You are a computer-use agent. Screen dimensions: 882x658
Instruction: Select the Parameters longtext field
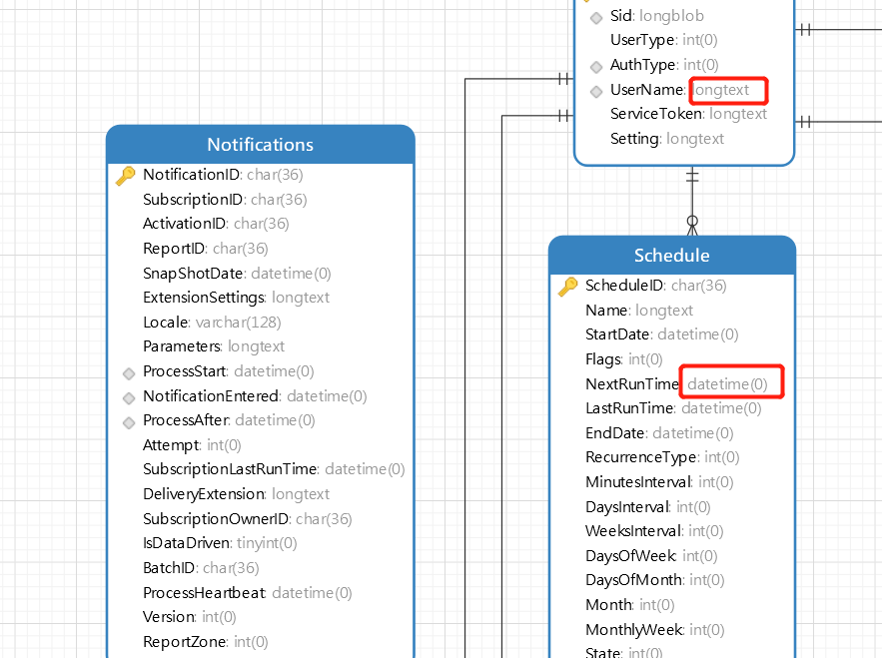pyautogui.click(x=214, y=346)
